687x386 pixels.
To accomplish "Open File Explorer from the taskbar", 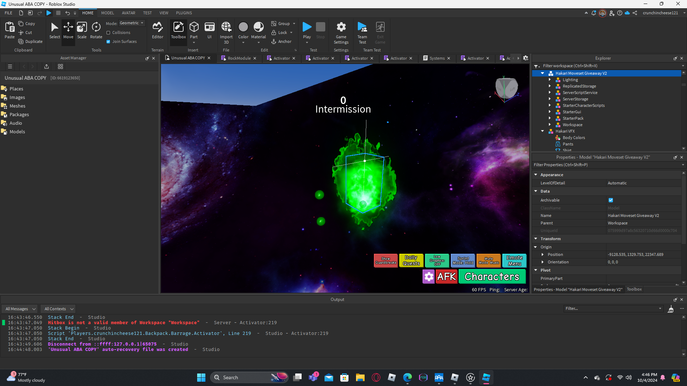I will [360, 377].
